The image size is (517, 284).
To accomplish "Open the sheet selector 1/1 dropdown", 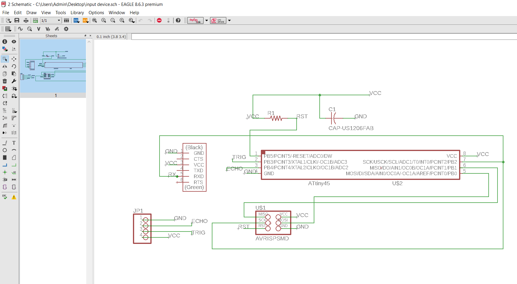I will pyautogui.click(x=51, y=20).
